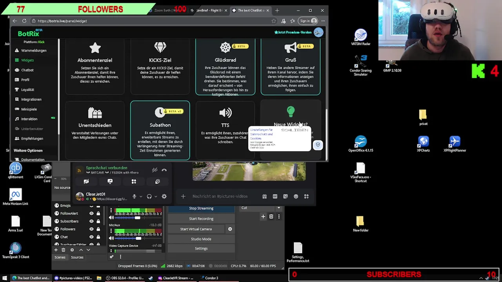Click the browser back arrow
The height and width of the screenshot is (282, 502).
tap(15, 21)
